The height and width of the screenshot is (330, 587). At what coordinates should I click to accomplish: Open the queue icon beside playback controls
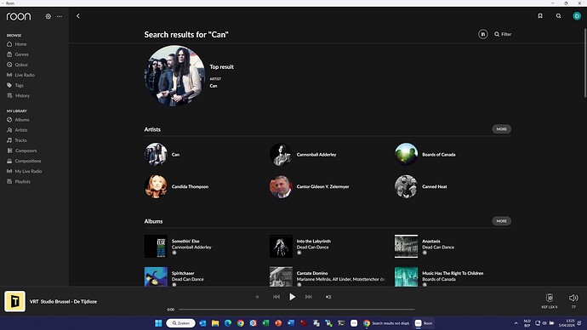click(328, 297)
